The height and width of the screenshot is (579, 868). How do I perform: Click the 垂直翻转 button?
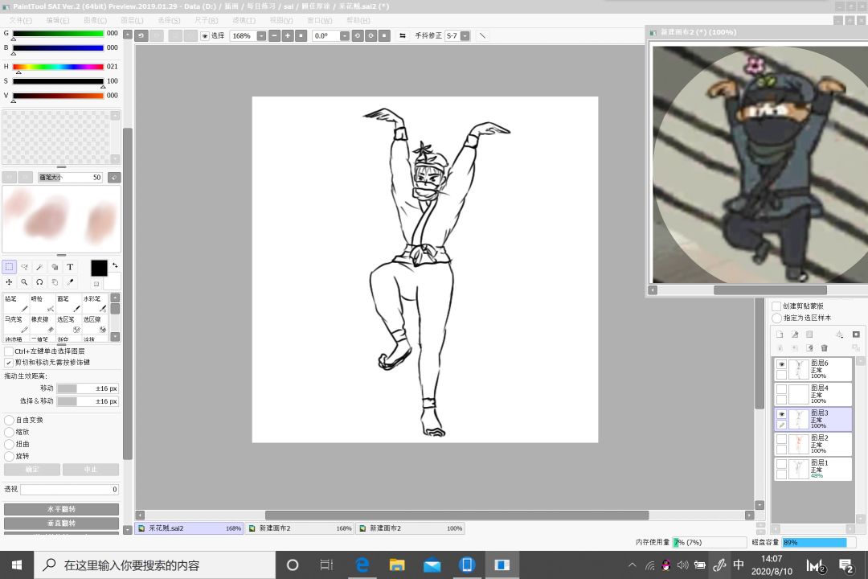pos(61,523)
